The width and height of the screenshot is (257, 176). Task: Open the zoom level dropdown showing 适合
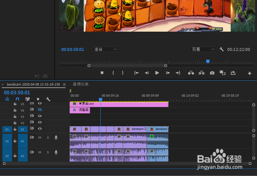click(x=105, y=49)
